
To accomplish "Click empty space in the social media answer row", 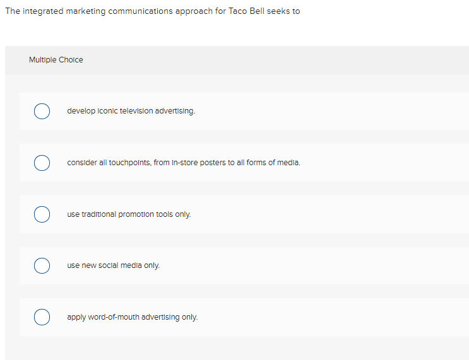I will pos(347,265).
